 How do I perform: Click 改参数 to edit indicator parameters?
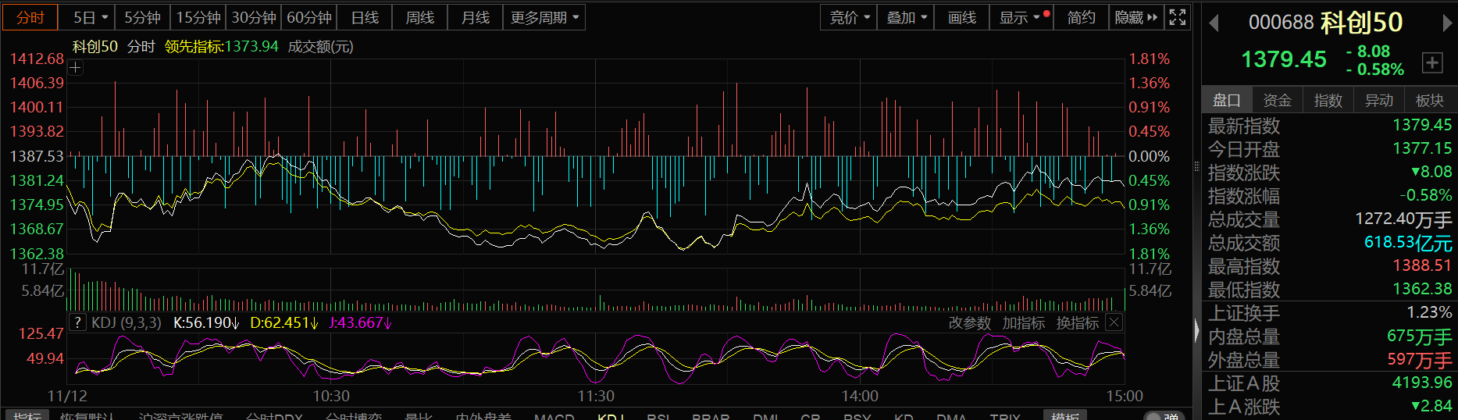click(x=969, y=322)
